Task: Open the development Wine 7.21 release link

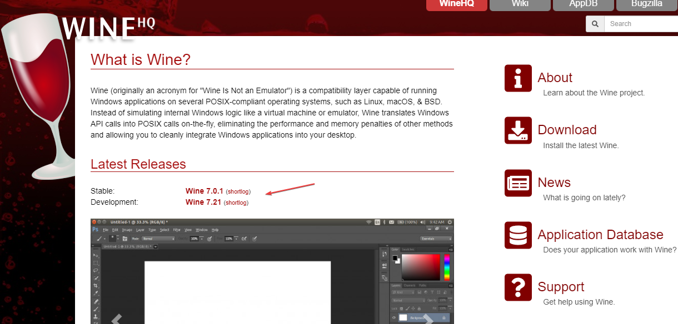Action: pos(203,202)
